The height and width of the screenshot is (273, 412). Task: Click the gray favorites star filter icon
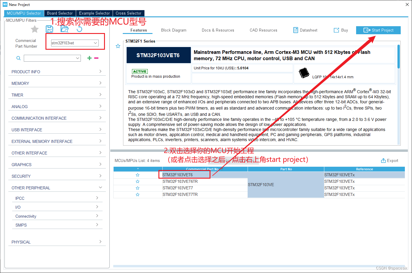pyautogui.click(x=35, y=29)
